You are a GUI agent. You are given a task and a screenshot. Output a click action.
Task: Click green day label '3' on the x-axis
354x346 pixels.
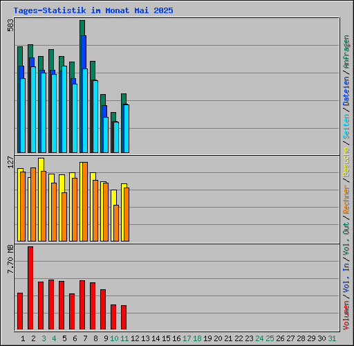click(x=44, y=338)
